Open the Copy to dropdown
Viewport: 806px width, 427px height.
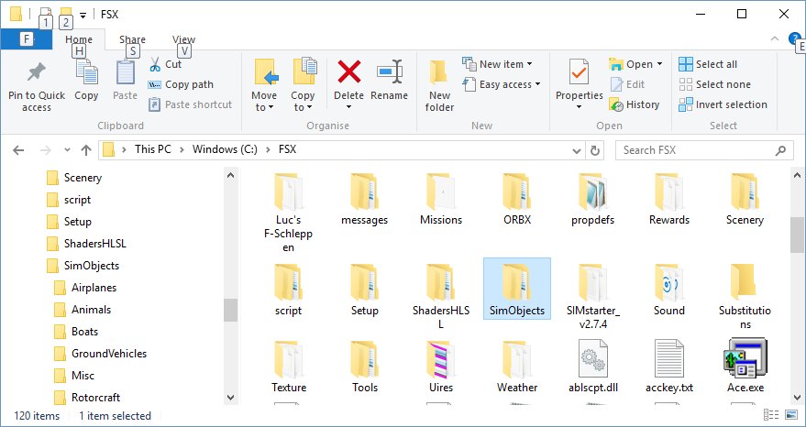pyautogui.click(x=303, y=86)
